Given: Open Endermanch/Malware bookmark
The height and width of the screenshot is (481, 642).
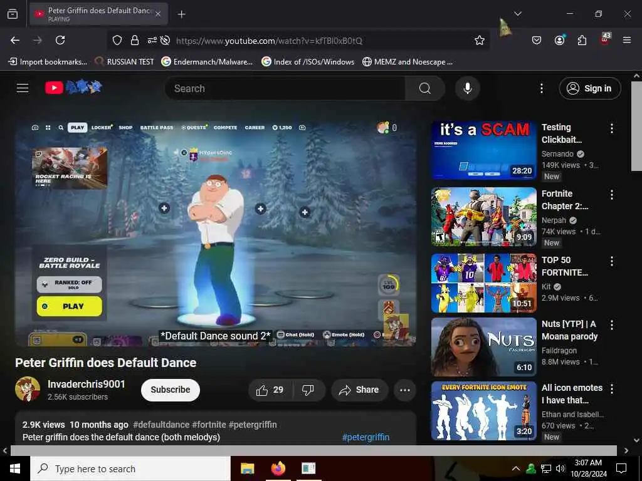Looking at the screenshot, I should [207, 62].
